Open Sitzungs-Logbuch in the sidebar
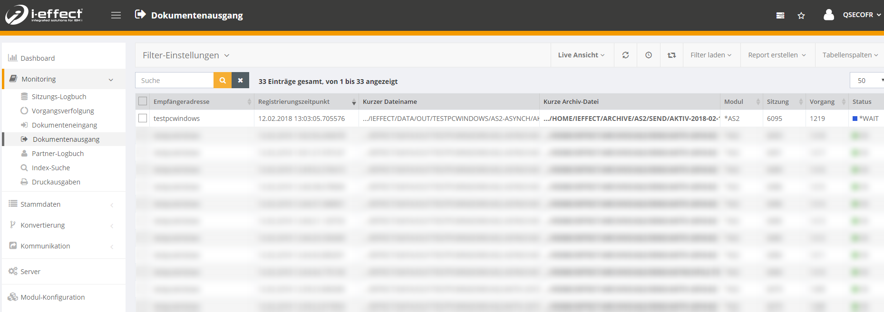This screenshot has width=884, height=312. tap(59, 97)
